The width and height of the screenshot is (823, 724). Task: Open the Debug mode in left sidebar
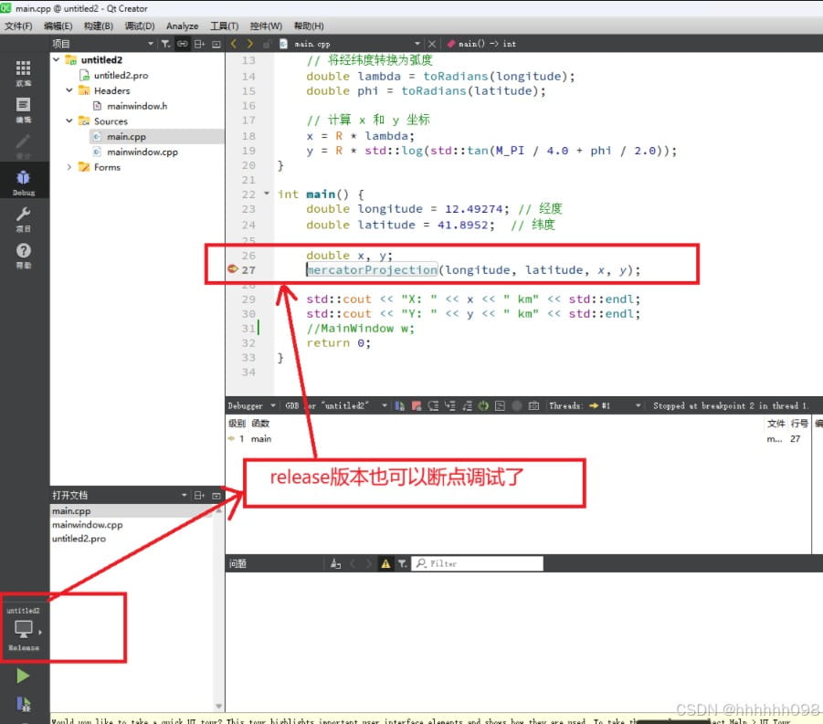24,182
